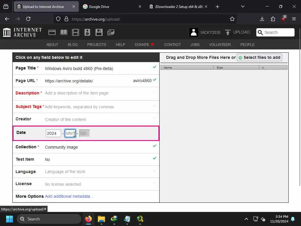Screen dimensions: 301x226
Task: Open the notification bell in the system tray
Action: coord(293,219)
